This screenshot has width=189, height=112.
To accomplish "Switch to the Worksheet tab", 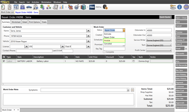I will 16,22.
